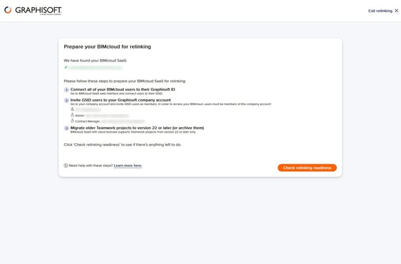Click the Exit relinking text link
This screenshot has height=264, width=401.
380,11
